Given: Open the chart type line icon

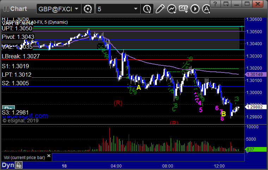Looking at the screenshot, I should pos(172,9).
